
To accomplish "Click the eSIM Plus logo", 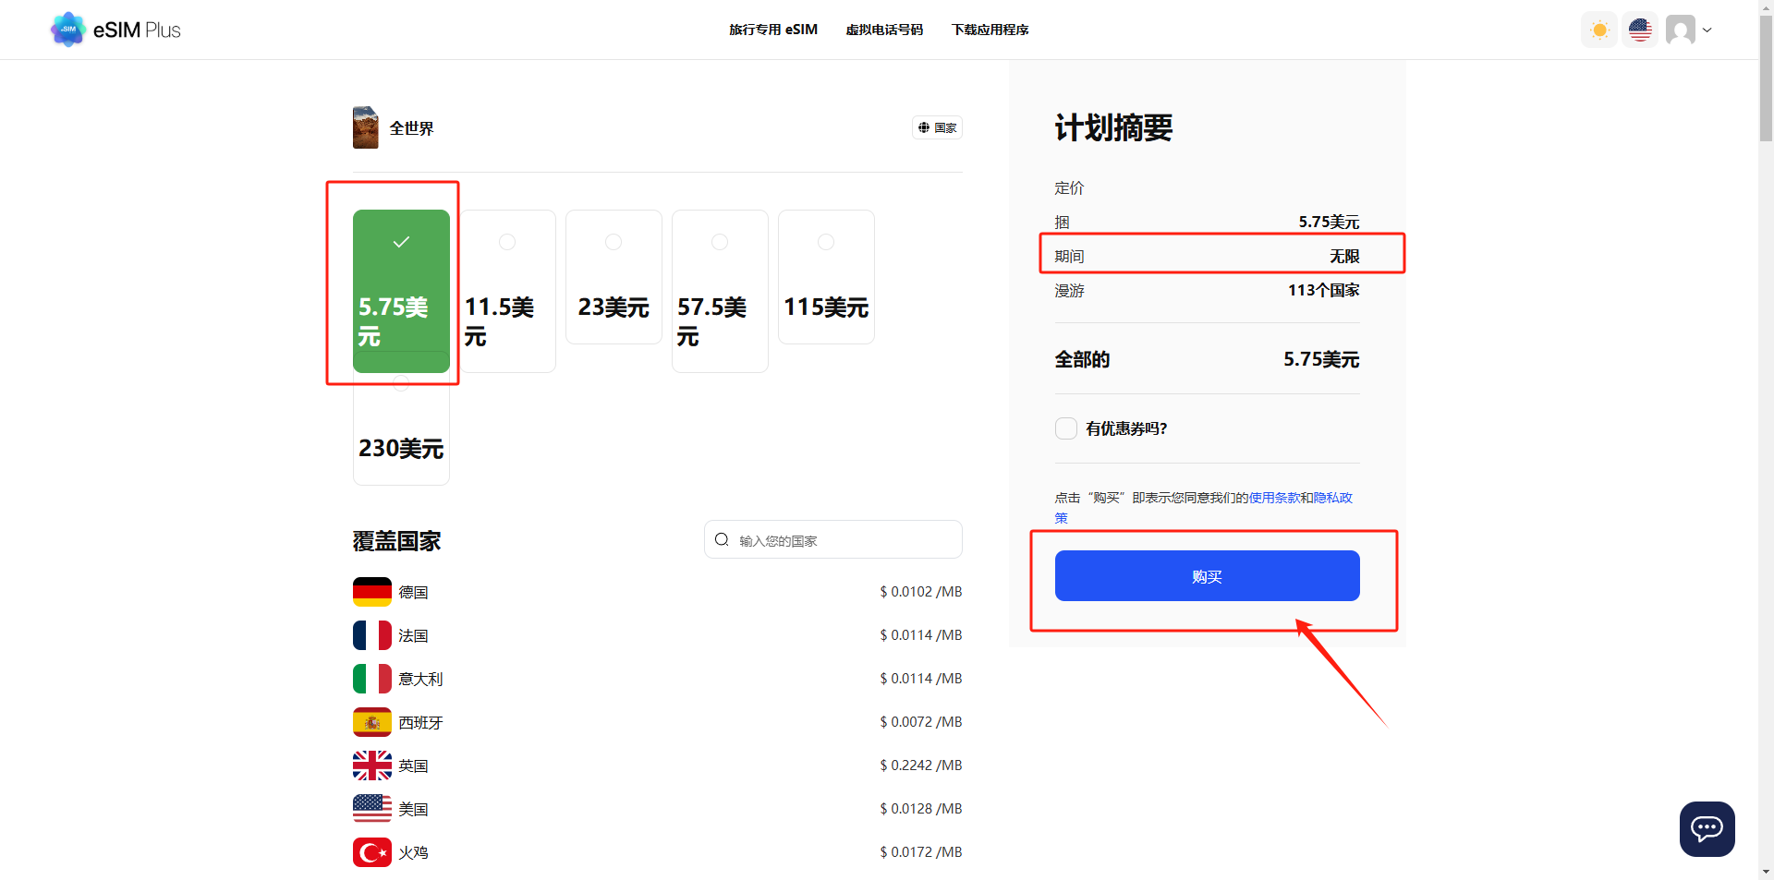I will [115, 30].
